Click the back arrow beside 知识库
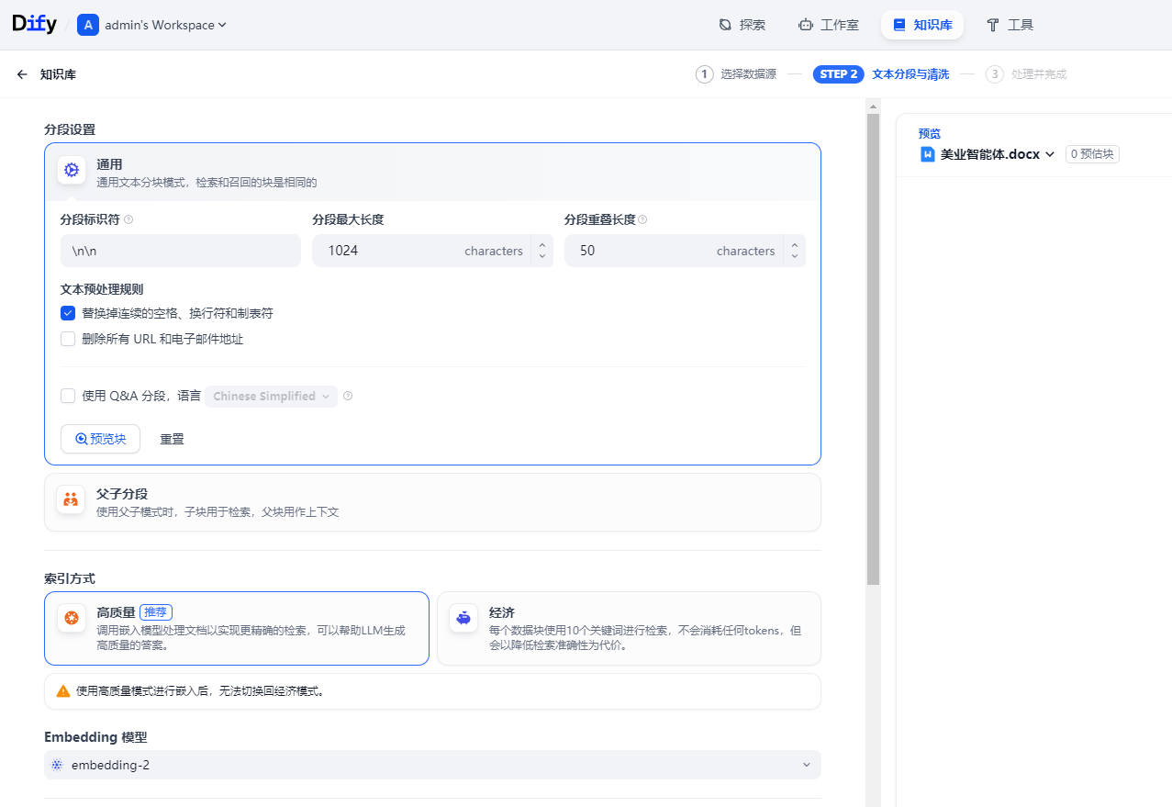 [22, 74]
